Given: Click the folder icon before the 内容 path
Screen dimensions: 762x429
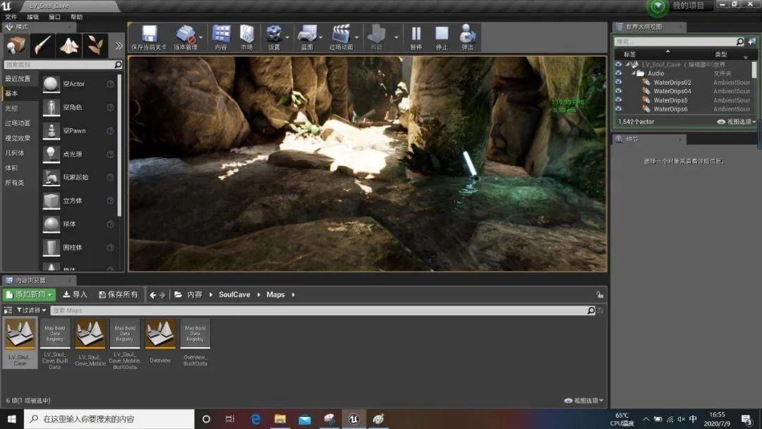Looking at the screenshot, I should (179, 294).
